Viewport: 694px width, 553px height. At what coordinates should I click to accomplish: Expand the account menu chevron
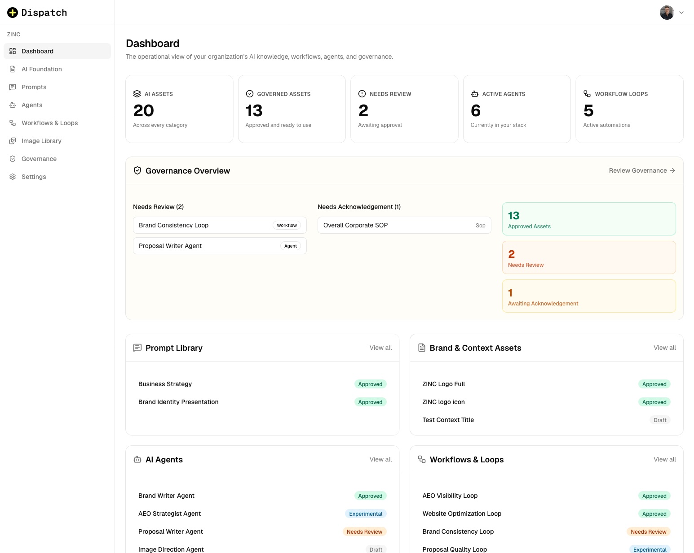pos(681,13)
